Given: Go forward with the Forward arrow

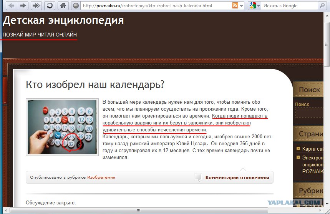Looking at the screenshot, I should (23, 6).
